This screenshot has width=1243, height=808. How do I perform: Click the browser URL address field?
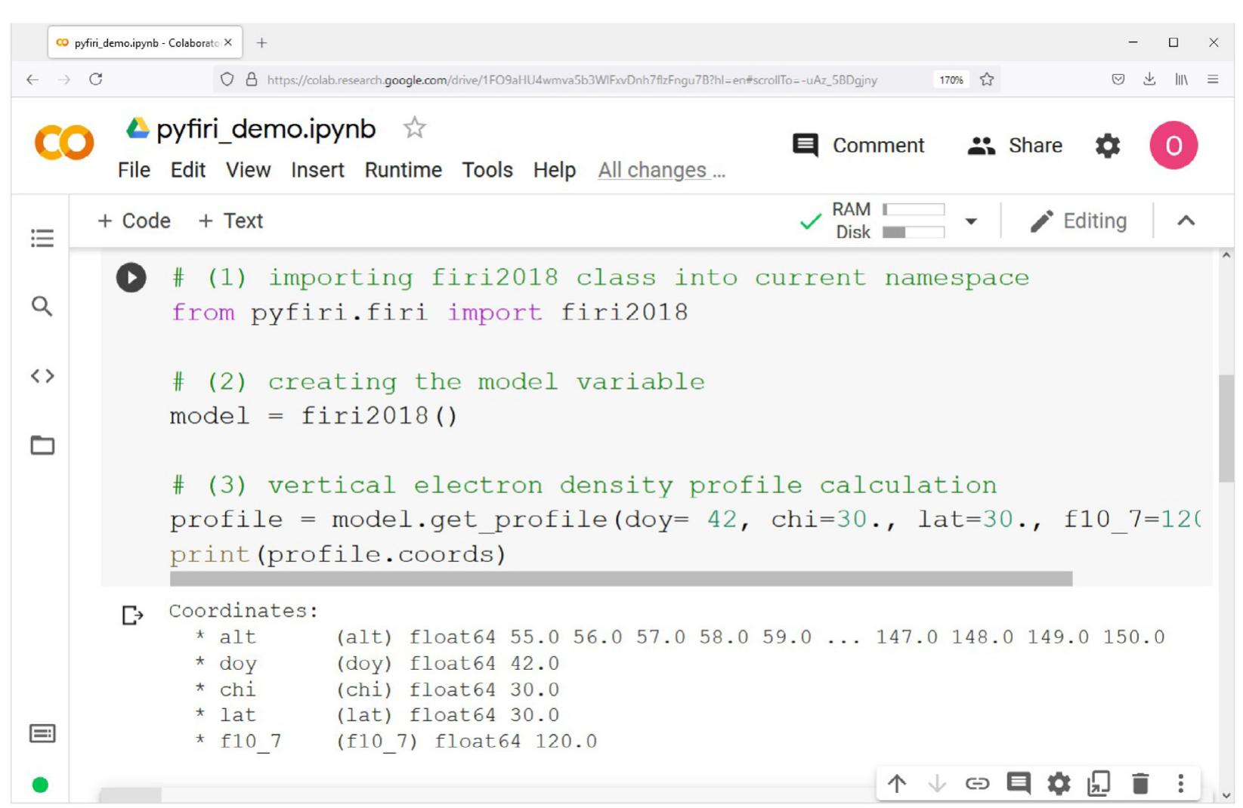[x=571, y=79]
